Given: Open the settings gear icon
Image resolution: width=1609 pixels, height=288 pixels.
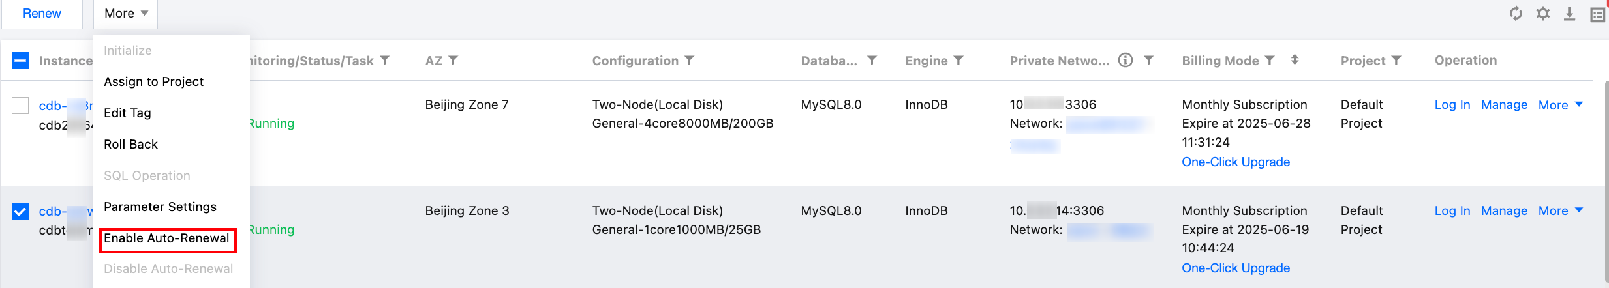Looking at the screenshot, I should pos(1542,14).
